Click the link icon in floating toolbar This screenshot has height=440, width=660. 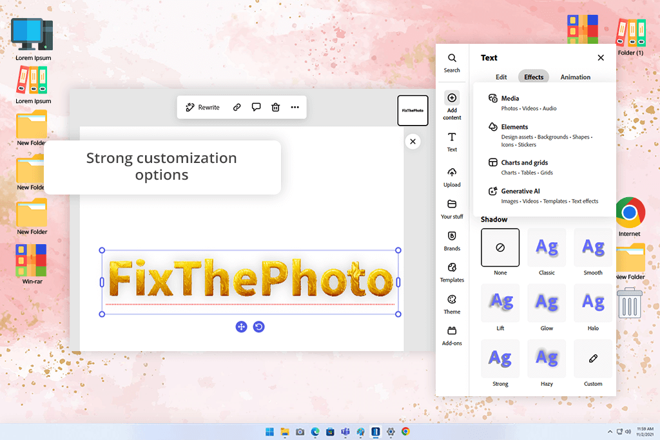pyautogui.click(x=237, y=108)
